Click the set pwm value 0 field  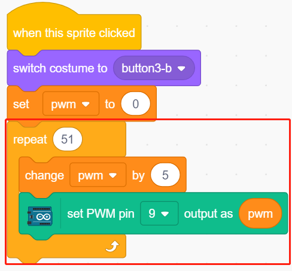coord(136,103)
